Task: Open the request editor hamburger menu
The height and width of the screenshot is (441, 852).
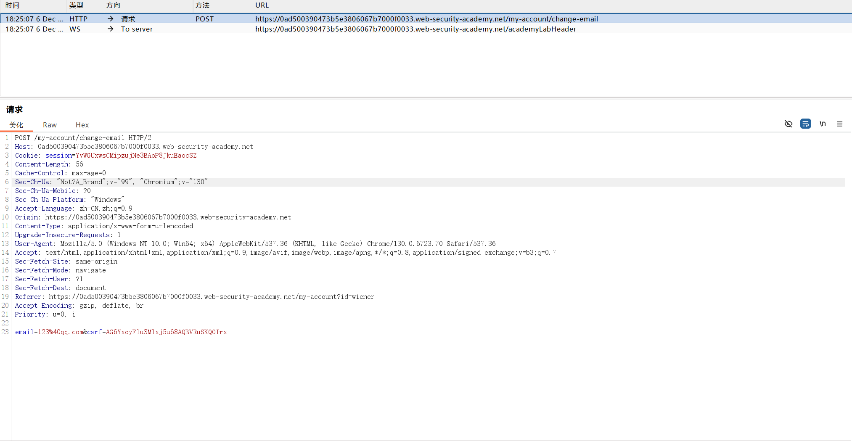Action: click(839, 124)
